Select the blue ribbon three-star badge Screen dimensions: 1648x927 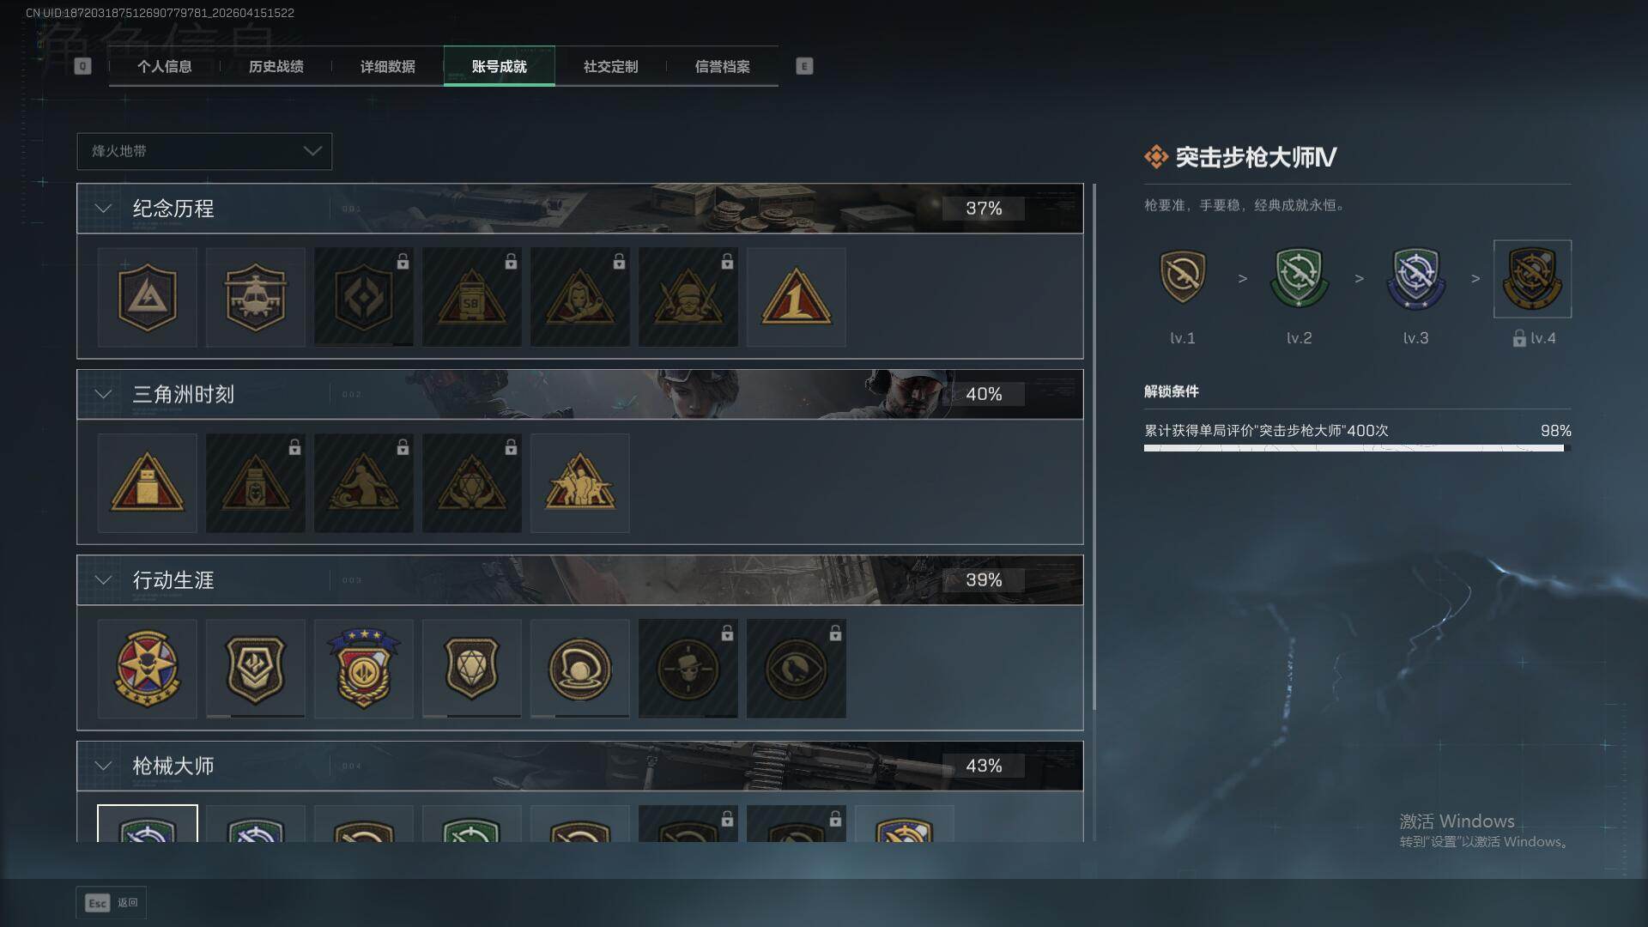point(363,669)
